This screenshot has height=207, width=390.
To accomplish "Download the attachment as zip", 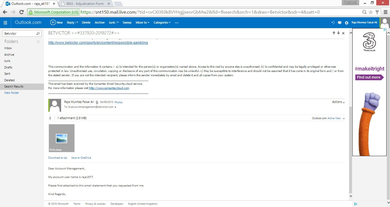I will [58, 158].
